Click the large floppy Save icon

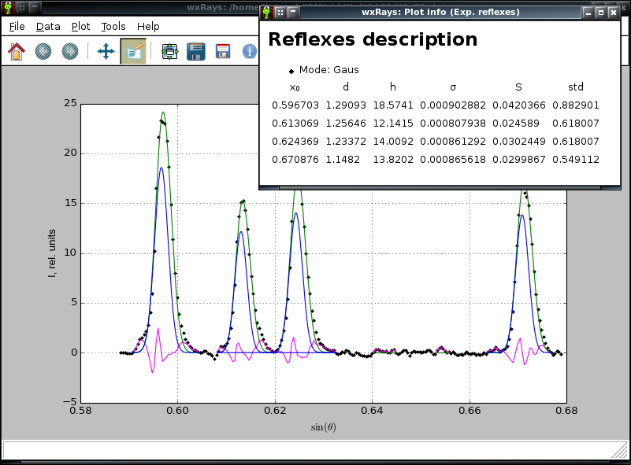pos(196,52)
